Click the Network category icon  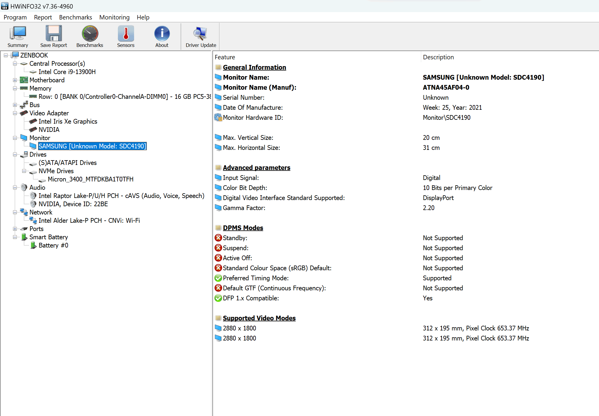24,212
